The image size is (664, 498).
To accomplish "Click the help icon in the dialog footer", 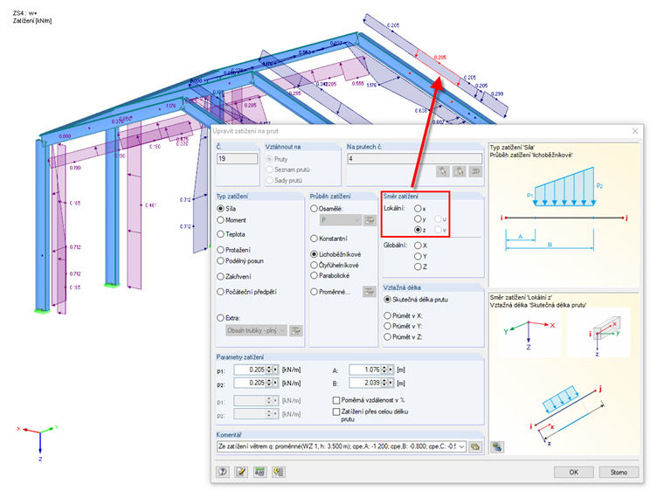I will point(223,472).
